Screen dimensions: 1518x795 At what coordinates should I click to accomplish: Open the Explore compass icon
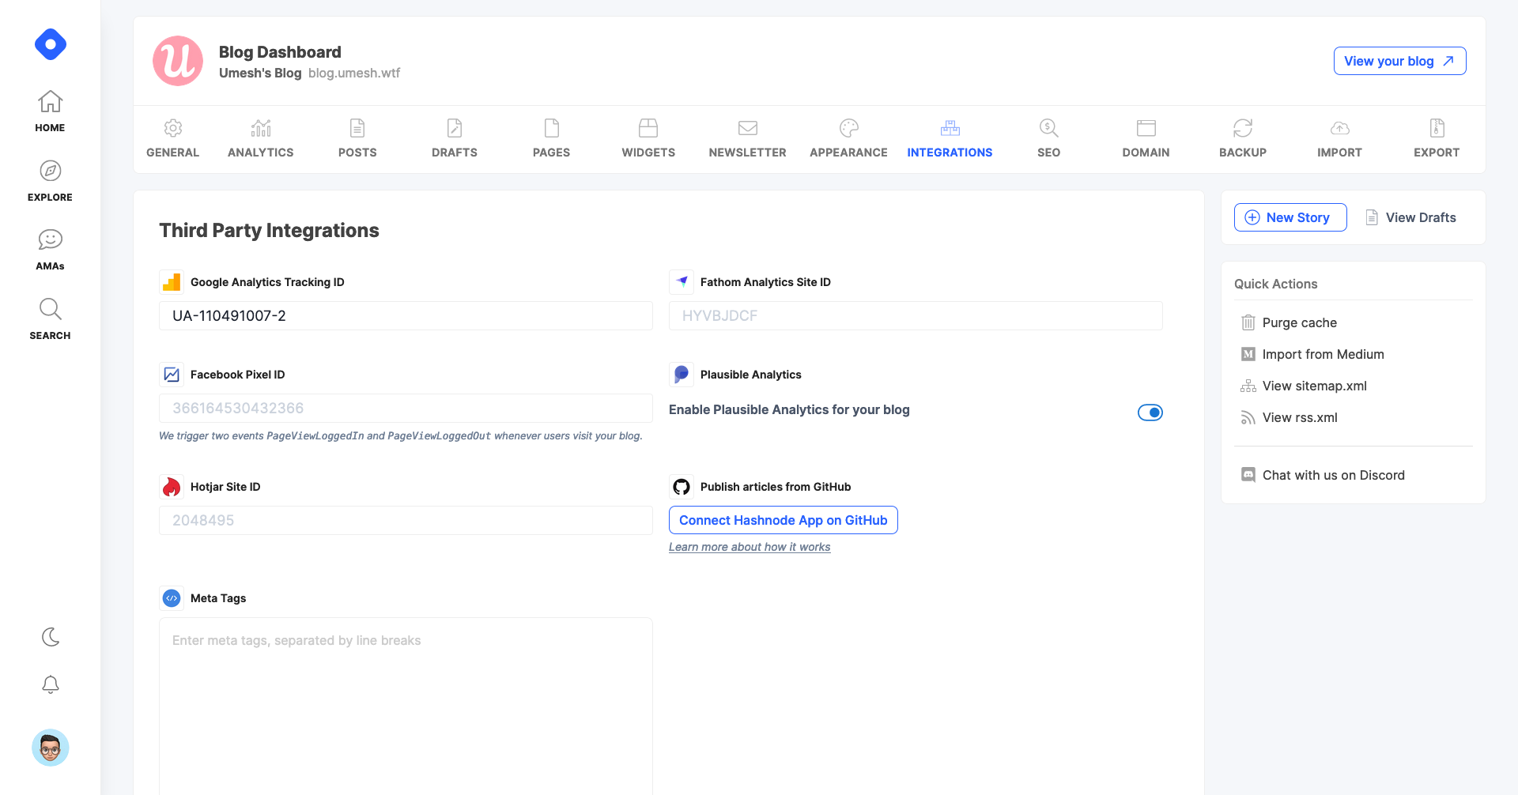pyautogui.click(x=50, y=171)
